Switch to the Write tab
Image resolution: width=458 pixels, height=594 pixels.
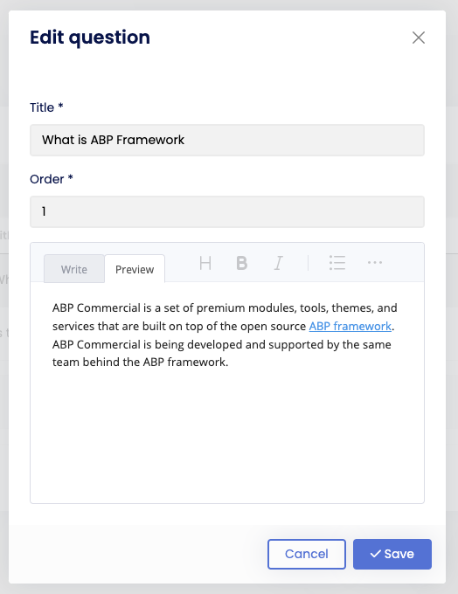[74, 269]
